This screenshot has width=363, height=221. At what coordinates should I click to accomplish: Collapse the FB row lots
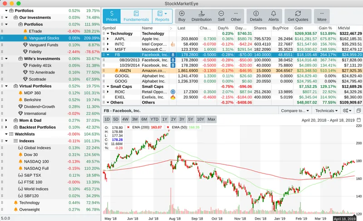click(x=108, y=55)
